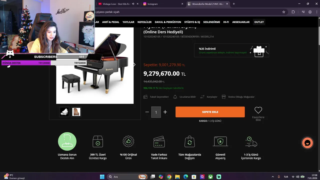Click the SEPETE EKLE button
This screenshot has width=320, height=180.
(x=210, y=112)
